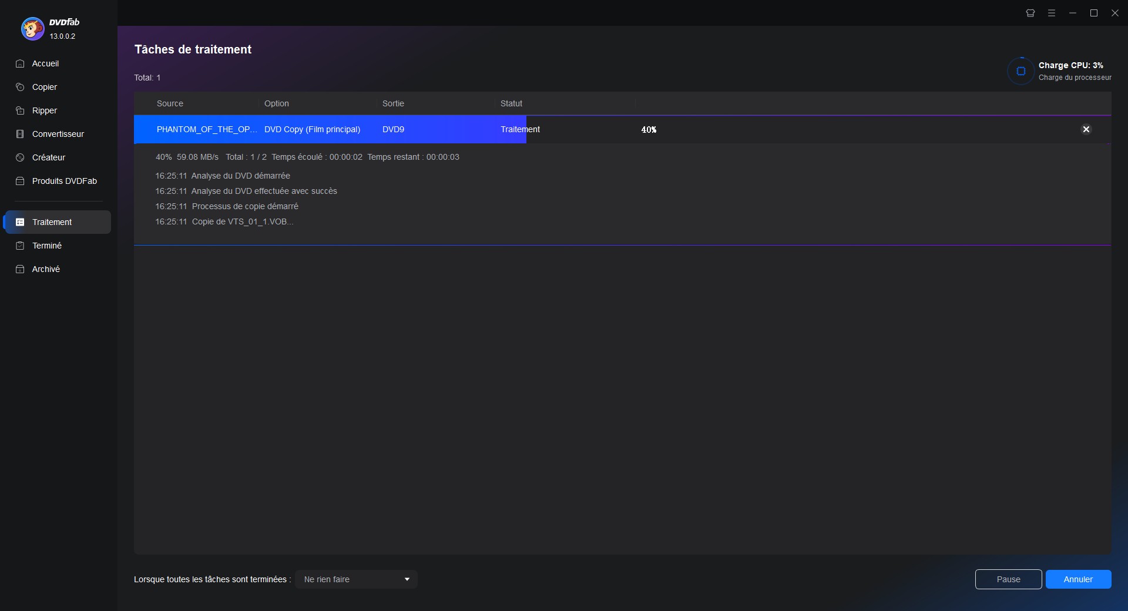This screenshot has height=611, width=1128.
Task: Click the 'Charge CPU: 3%' text
Action: click(1070, 65)
